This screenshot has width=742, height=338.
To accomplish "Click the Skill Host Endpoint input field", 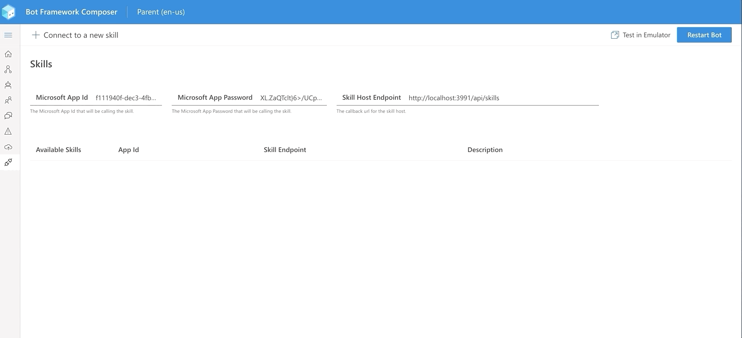I will tap(503, 98).
